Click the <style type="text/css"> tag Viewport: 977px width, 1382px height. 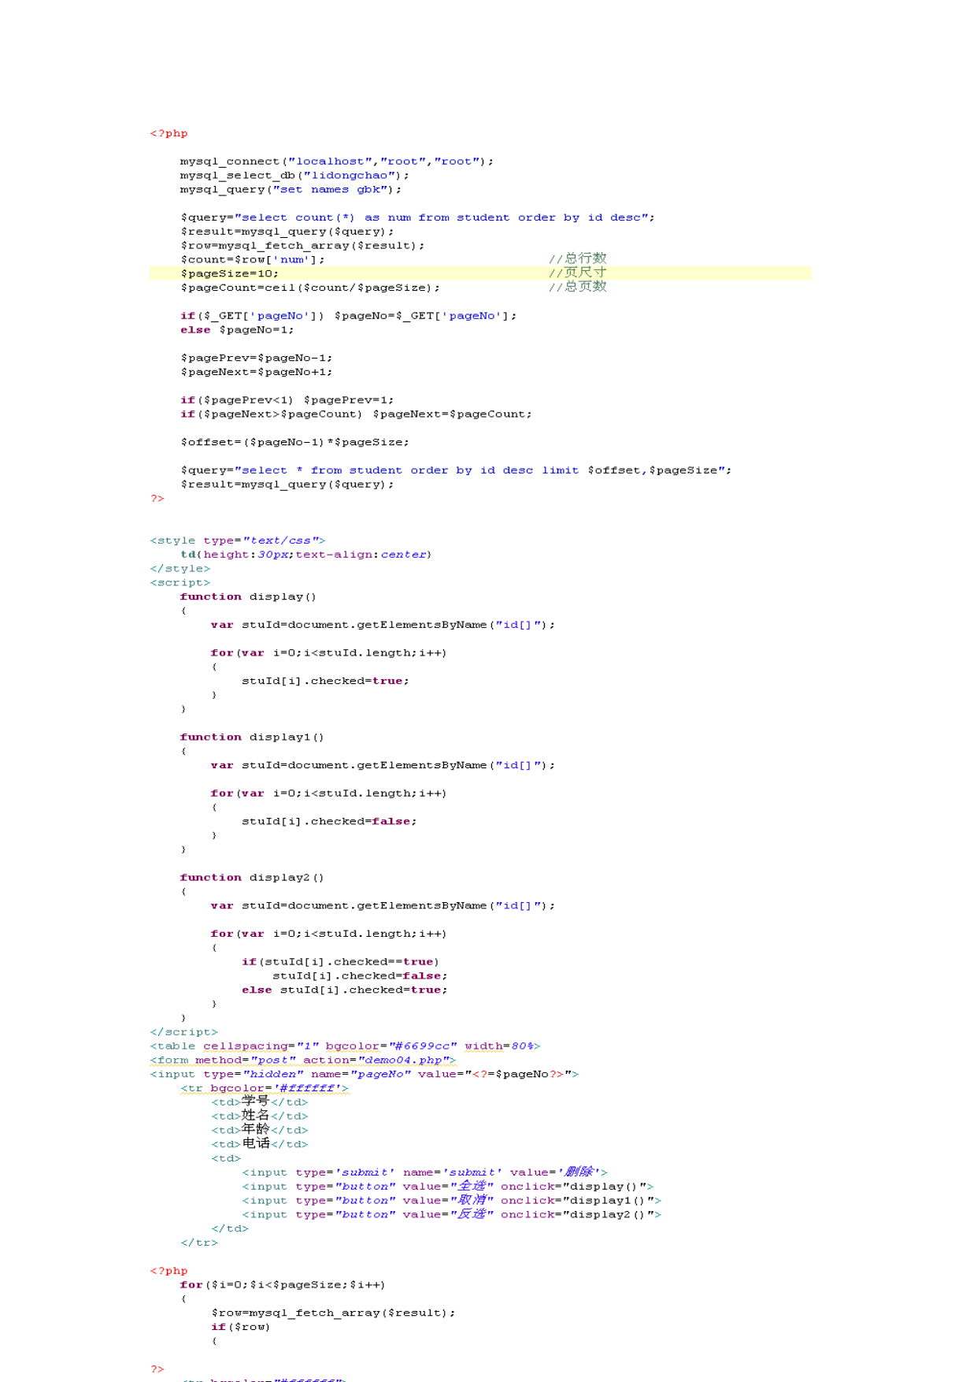click(238, 541)
